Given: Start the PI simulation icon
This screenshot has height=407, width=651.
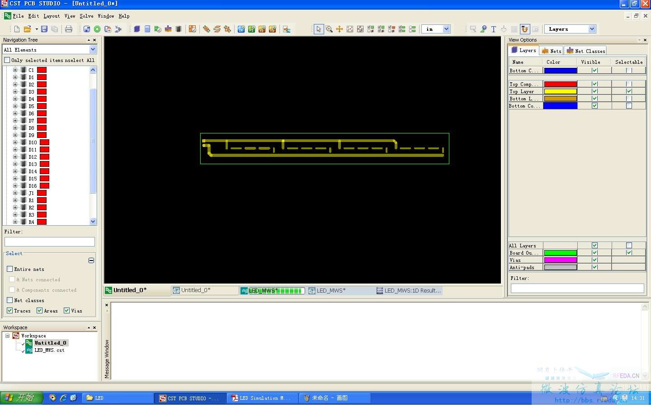Looking at the screenshot, I should [x=252, y=29].
